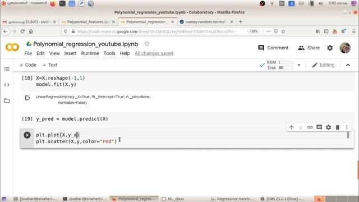
Task: Open Firefox Library icon
Action: (318, 31)
